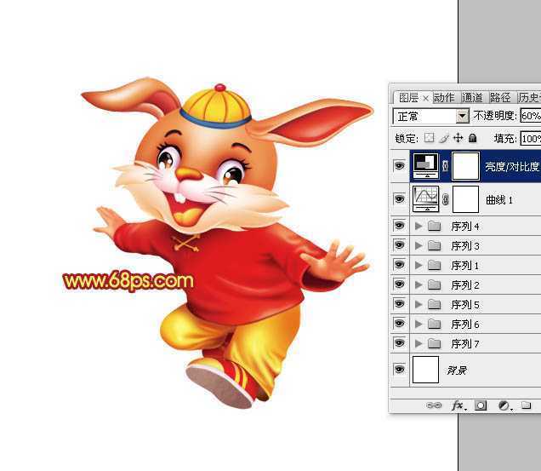The image size is (541, 471).
Task: Select the 序列 3 group name
Action: pos(465,246)
